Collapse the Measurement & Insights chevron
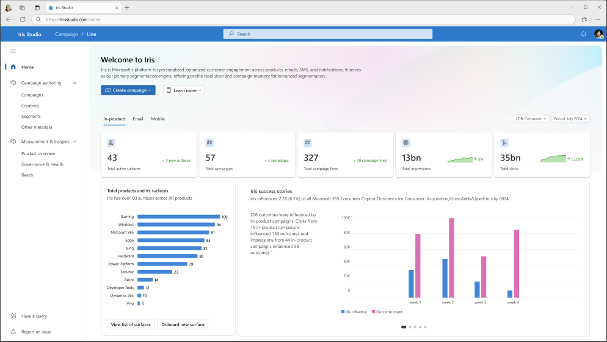The height and width of the screenshot is (342, 607). click(x=75, y=142)
